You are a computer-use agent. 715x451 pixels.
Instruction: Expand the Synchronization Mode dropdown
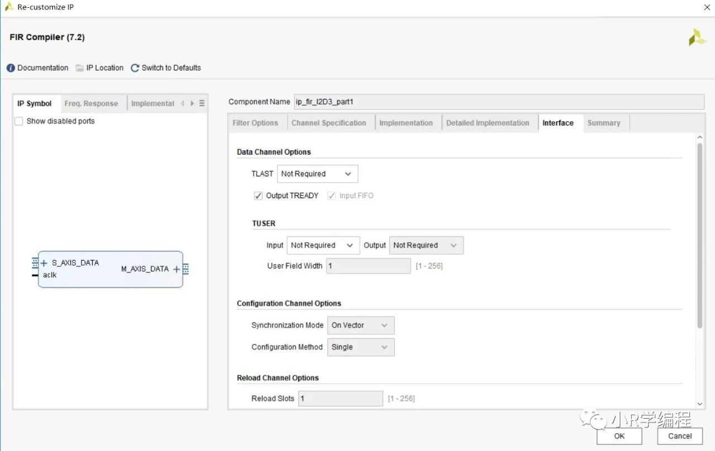click(360, 325)
